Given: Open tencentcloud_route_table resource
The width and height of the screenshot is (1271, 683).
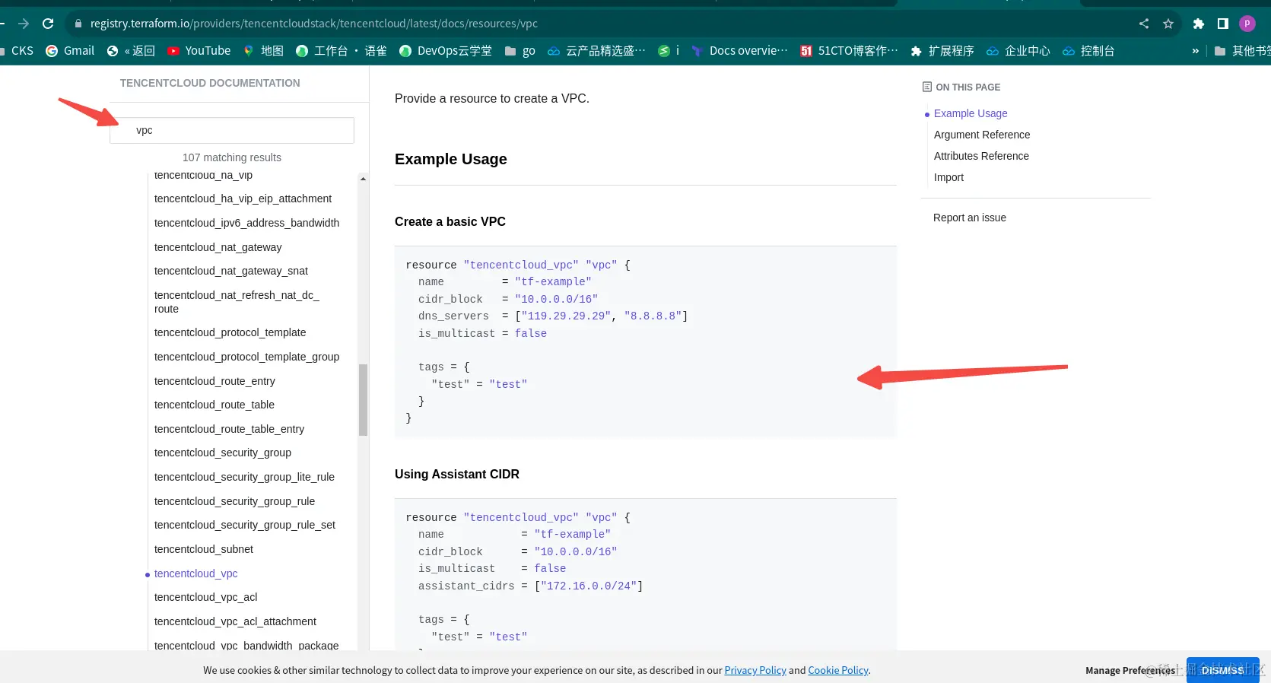Looking at the screenshot, I should (x=214, y=405).
